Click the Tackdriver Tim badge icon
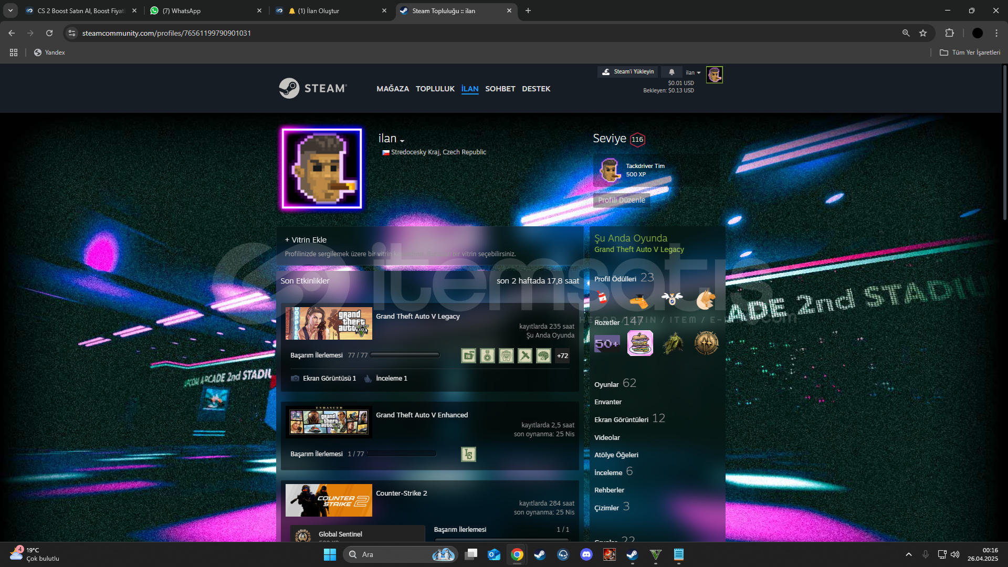The height and width of the screenshot is (567, 1008). [610, 170]
